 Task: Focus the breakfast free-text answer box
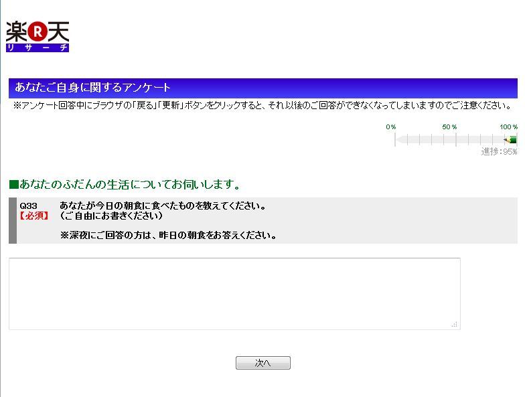(234, 293)
